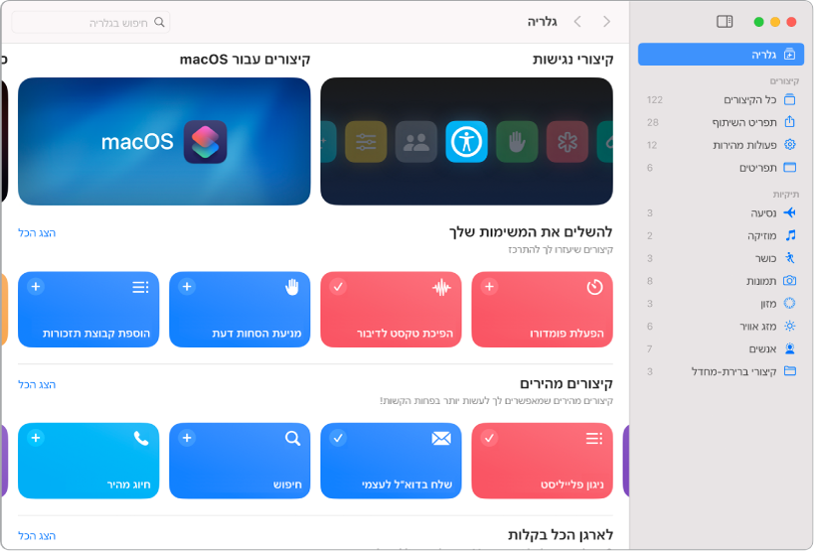Screen dimensions: 815x551
Task: Click the קיצורי נגישות heading
Action: [x=572, y=60]
